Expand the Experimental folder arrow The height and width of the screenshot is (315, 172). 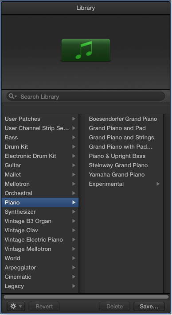click(158, 184)
